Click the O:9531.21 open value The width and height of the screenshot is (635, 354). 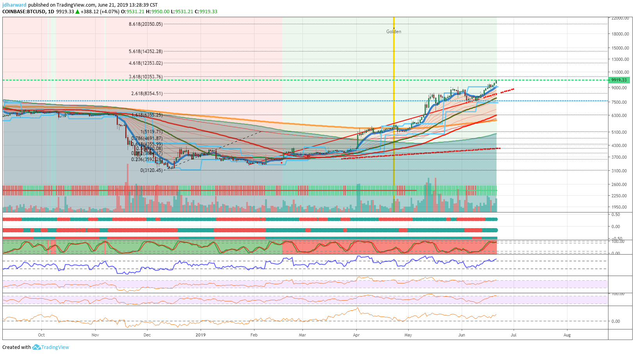click(133, 12)
